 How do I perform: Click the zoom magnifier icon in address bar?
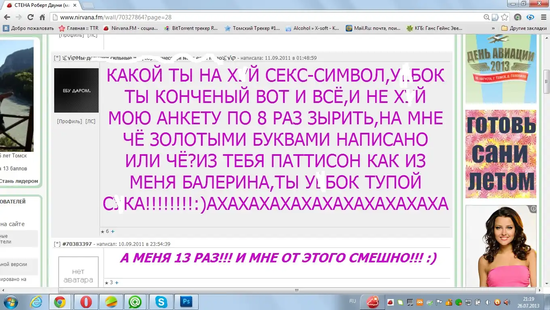click(487, 17)
